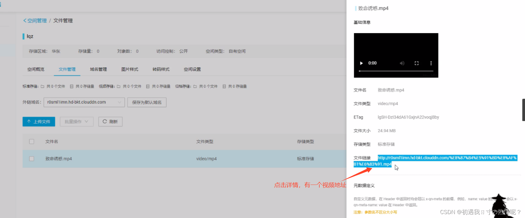Switch to the 图片样式 tab
This screenshot has width=525, height=218.
coord(130,69)
